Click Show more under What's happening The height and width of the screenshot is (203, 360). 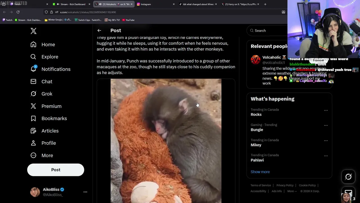260,172
